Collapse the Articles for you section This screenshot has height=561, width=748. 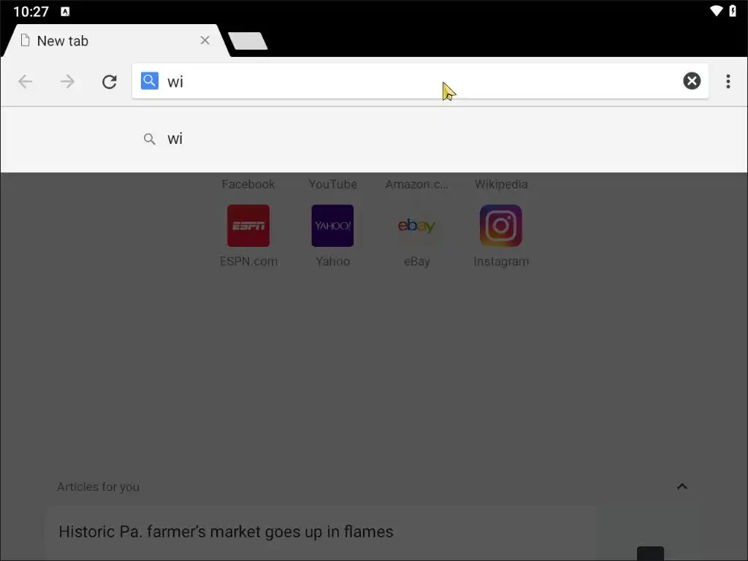(x=682, y=486)
